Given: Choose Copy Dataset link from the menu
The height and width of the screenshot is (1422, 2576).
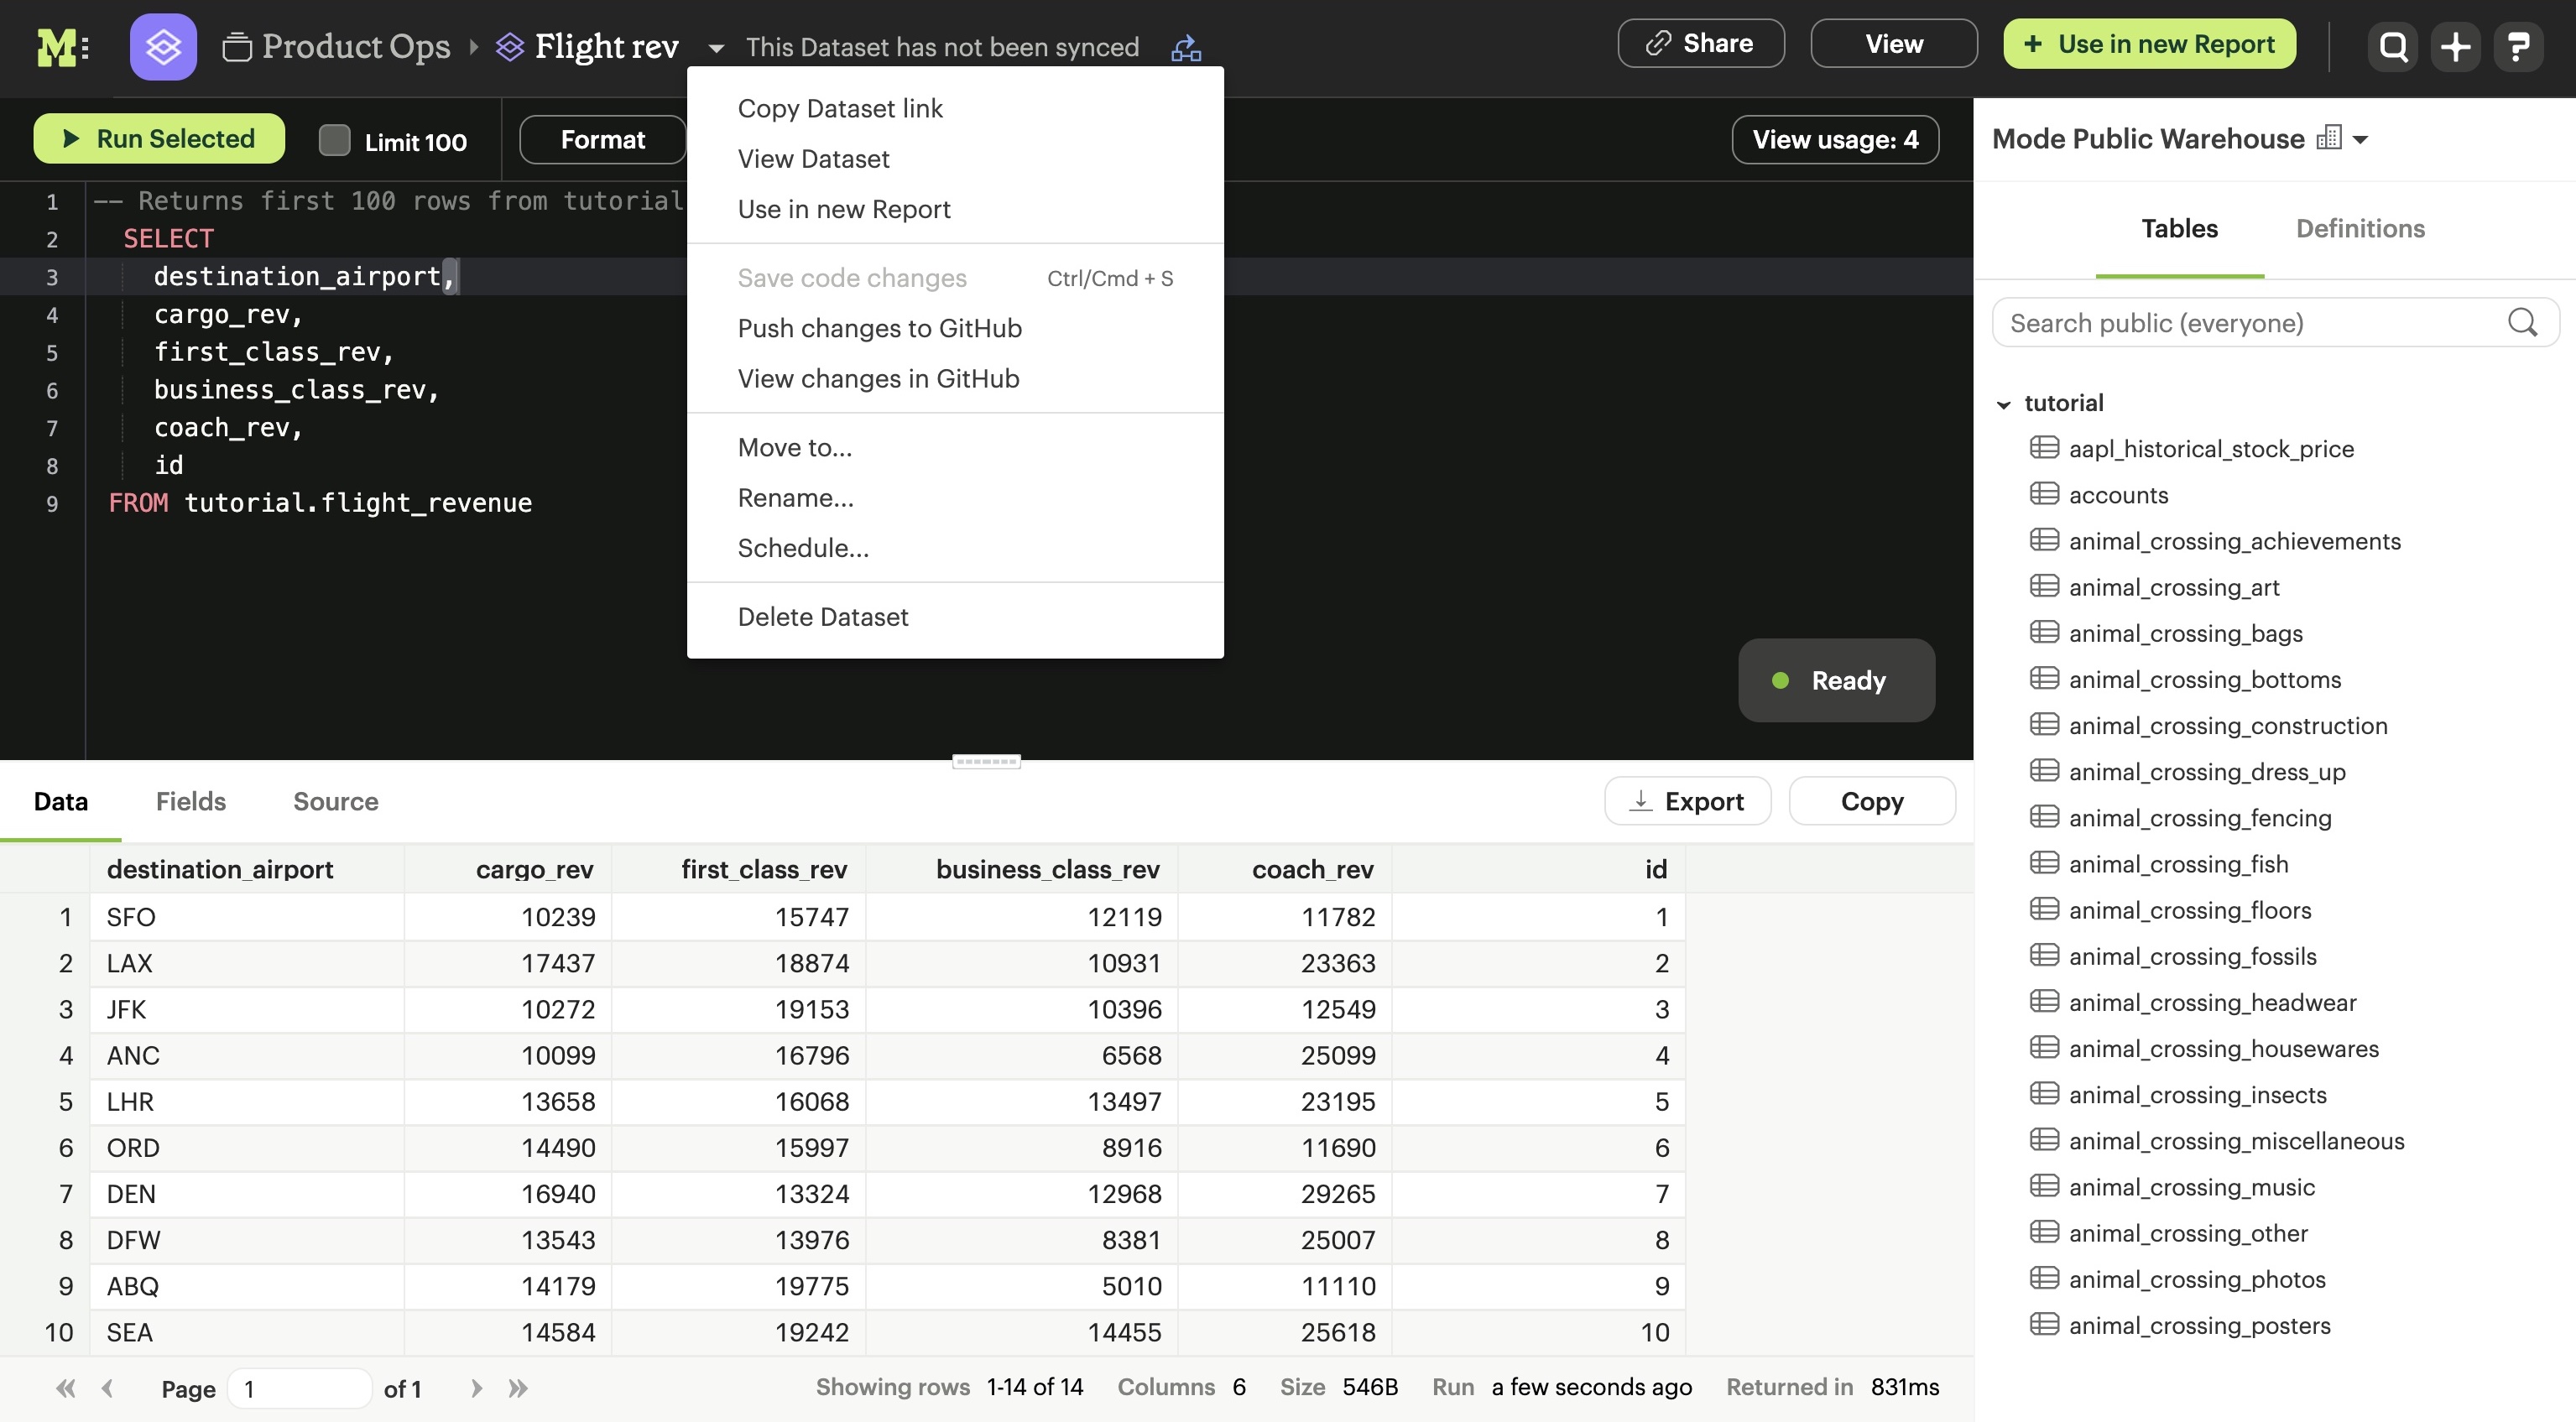Looking at the screenshot, I should (x=840, y=108).
